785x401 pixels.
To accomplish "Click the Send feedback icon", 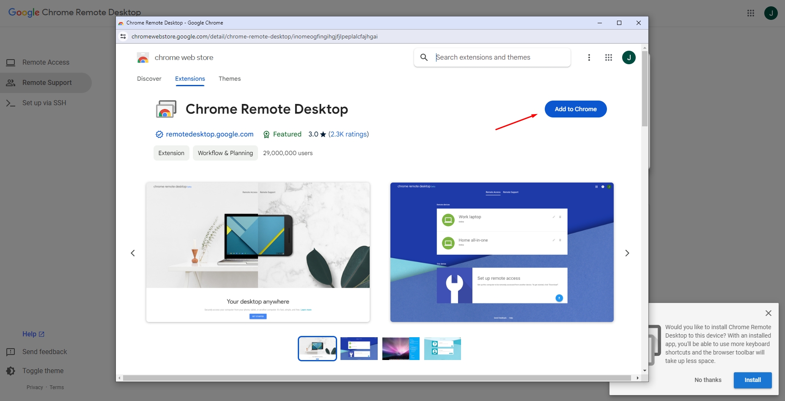I will pos(11,352).
